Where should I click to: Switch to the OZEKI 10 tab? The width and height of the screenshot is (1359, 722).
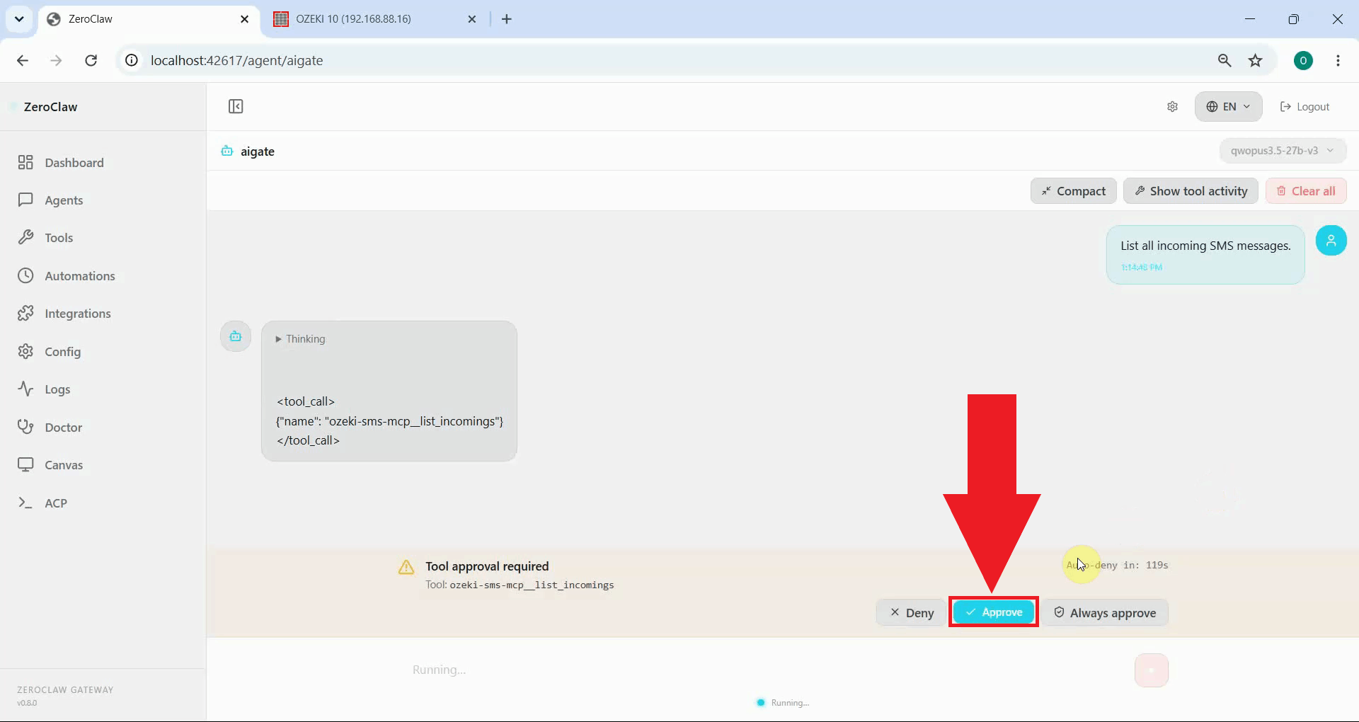click(375, 19)
